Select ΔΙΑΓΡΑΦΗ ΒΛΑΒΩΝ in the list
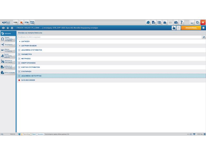The width and height of the screenshot is (206, 155). 29,46
